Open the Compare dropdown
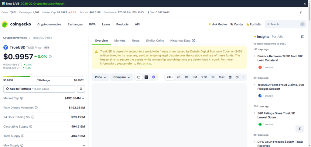The image size is (311, 147). [121, 77]
